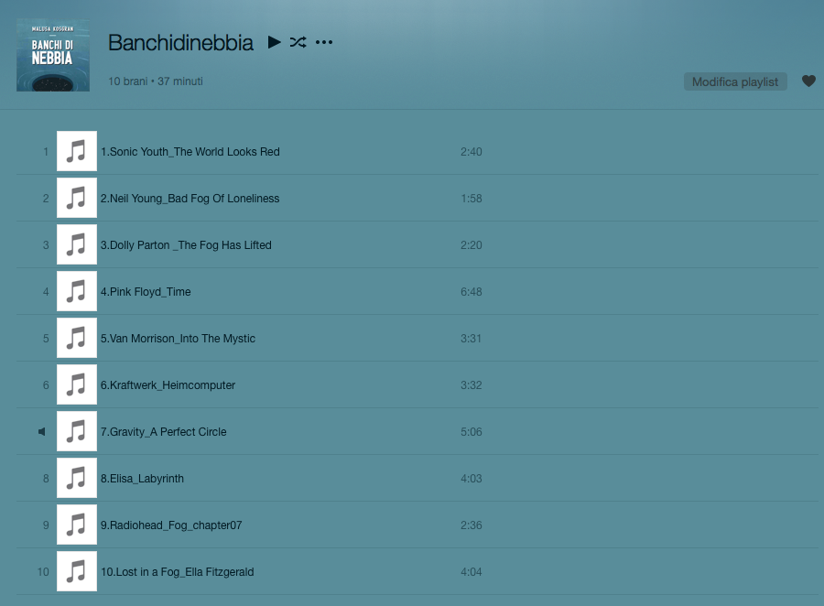
Task: Shuffle the Banchidinebbia playlist
Action: click(298, 42)
